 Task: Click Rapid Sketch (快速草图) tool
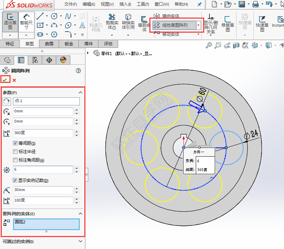(262, 24)
